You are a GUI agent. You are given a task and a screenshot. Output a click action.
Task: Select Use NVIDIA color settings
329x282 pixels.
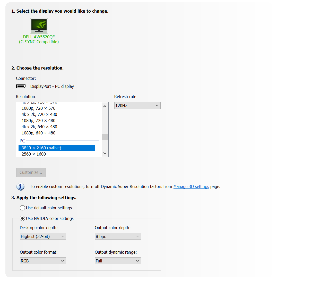click(x=23, y=218)
